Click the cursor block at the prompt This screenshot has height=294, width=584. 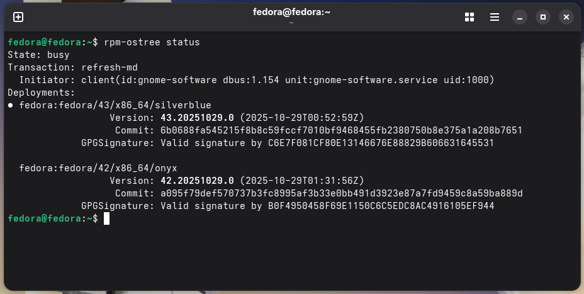[106, 218]
